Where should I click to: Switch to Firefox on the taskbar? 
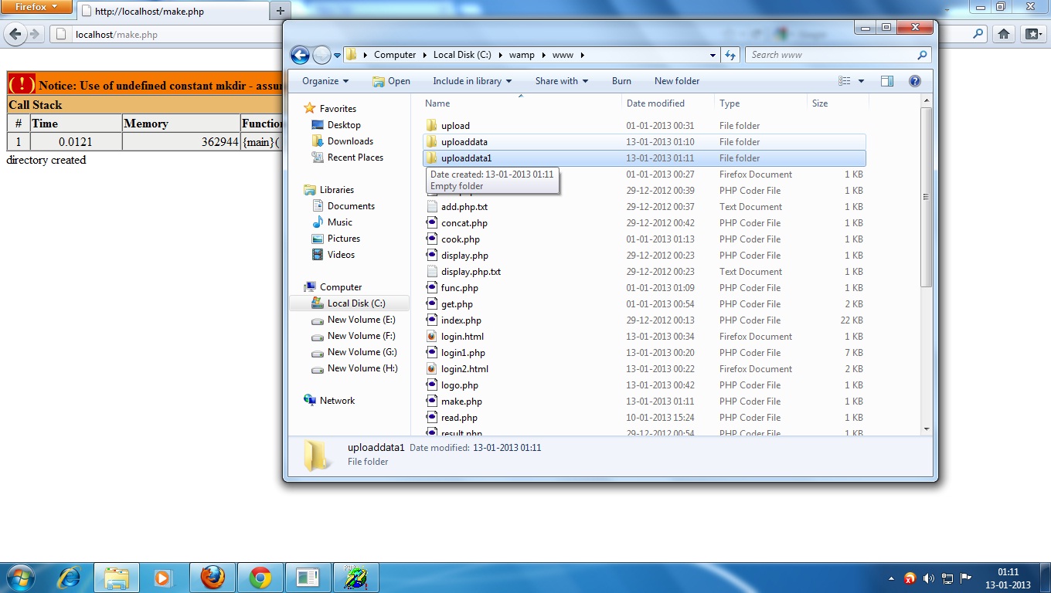(x=213, y=578)
